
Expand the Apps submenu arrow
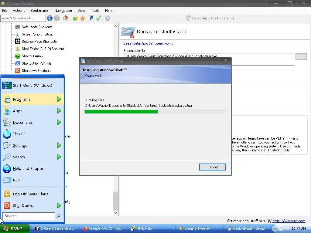[x=59, y=111]
